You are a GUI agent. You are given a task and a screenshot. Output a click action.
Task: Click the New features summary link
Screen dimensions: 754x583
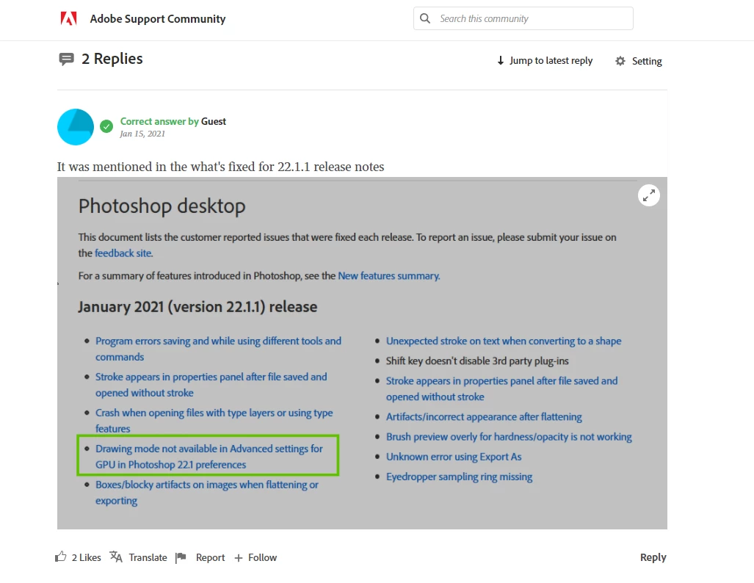[388, 275]
